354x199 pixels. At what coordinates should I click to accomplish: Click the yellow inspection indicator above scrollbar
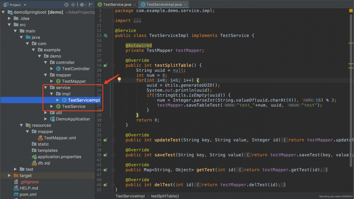coord(351,11)
